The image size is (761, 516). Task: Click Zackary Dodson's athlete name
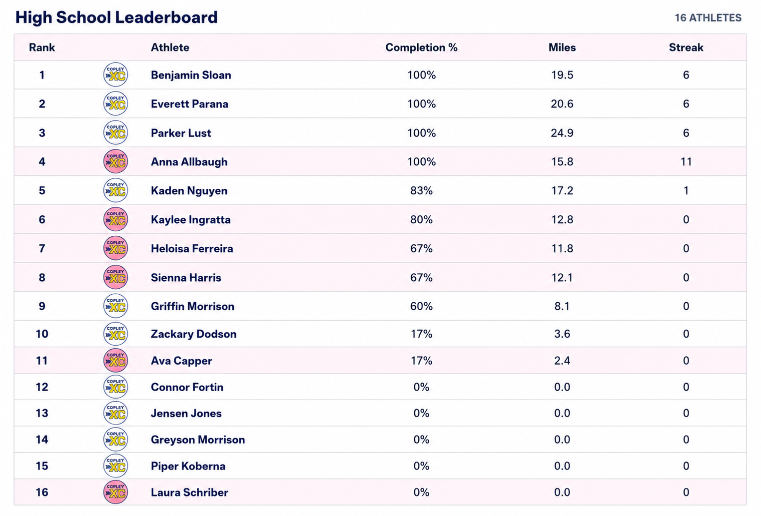point(193,334)
